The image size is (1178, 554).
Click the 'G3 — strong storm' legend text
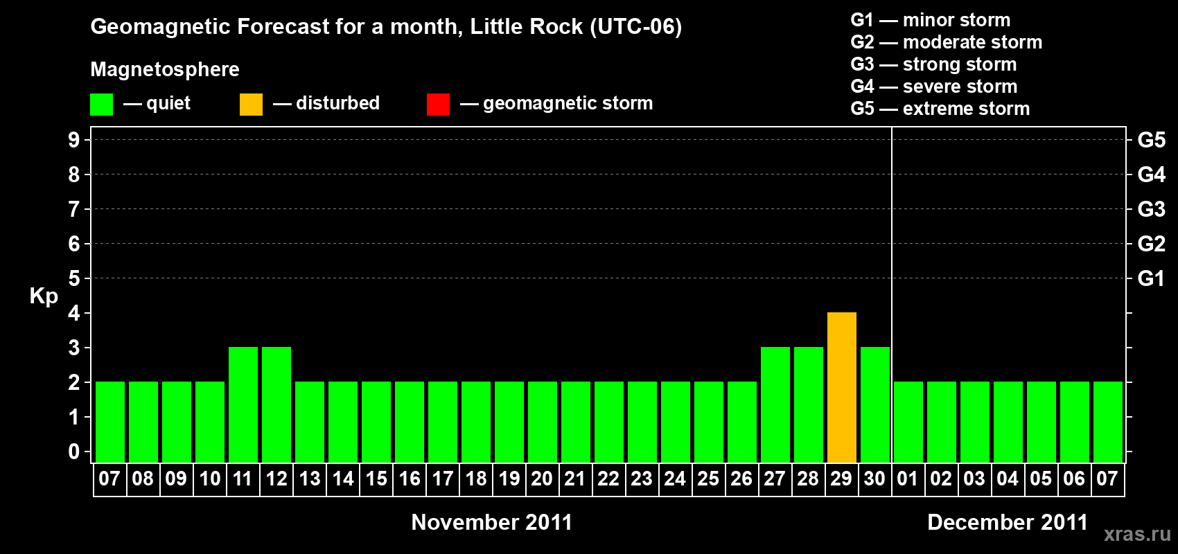click(x=933, y=64)
